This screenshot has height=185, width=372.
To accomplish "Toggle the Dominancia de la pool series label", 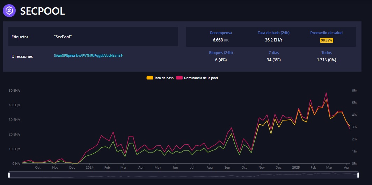I will pyautogui.click(x=201, y=78).
